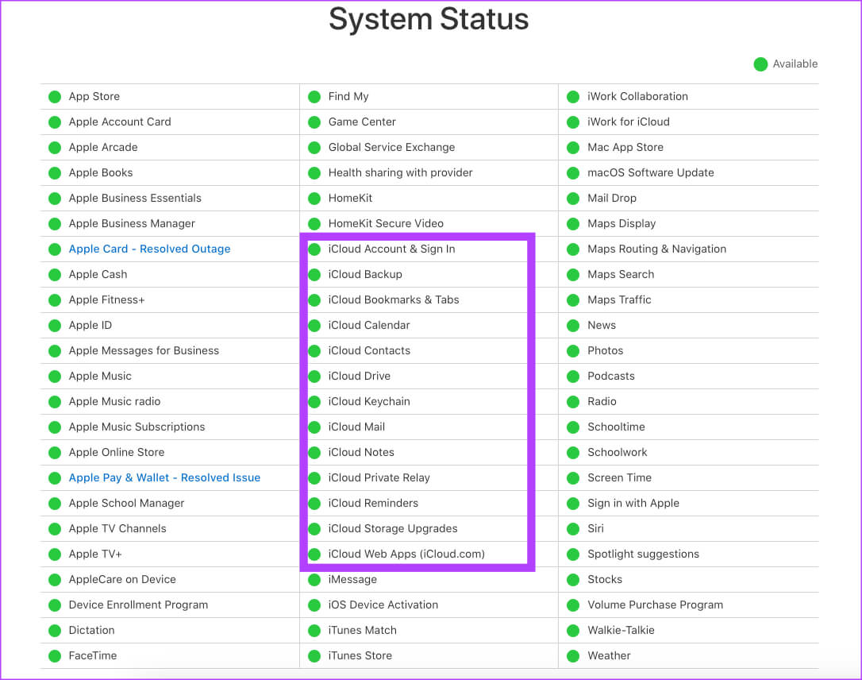Image resolution: width=862 pixels, height=680 pixels.
Task: Click the status dot next to Photos
Action: coord(573,351)
